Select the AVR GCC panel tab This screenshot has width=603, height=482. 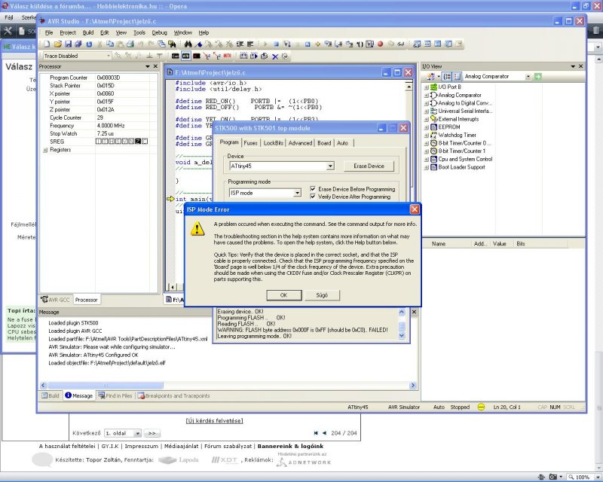[x=56, y=300]
